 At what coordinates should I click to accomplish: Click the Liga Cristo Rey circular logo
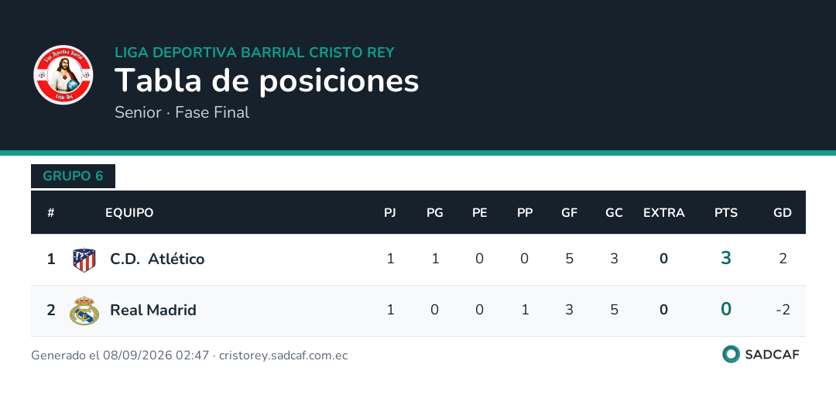(x=63, y=74)
